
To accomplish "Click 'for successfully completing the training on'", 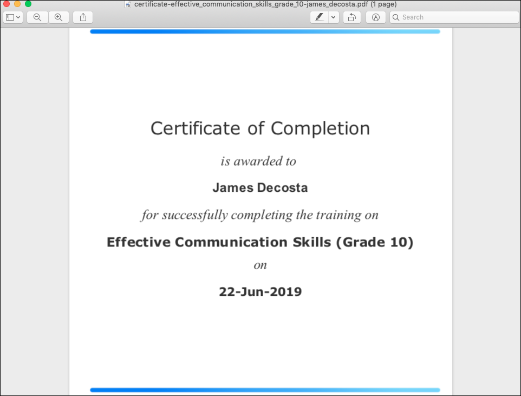I will pos(259,215).
